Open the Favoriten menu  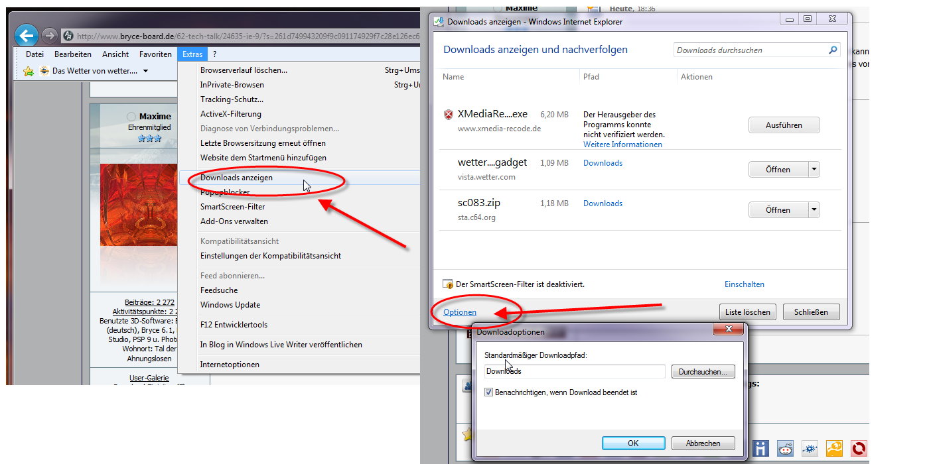point(155,54)
